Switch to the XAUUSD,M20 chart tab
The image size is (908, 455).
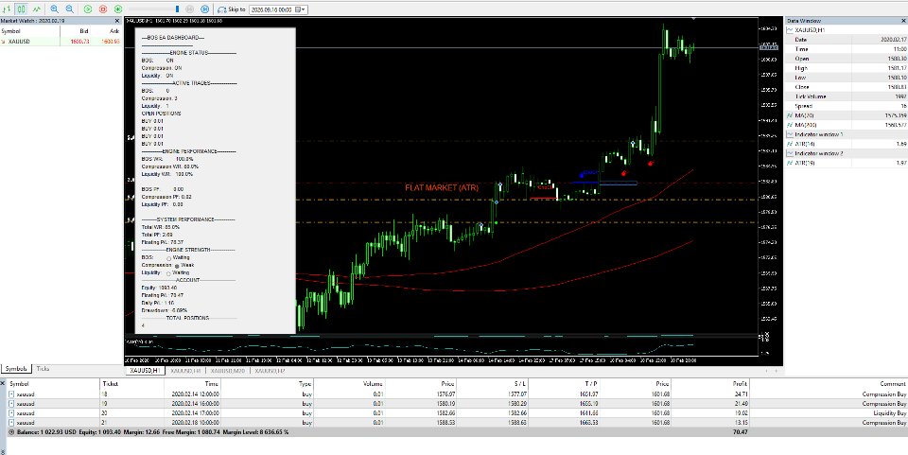pos(227,371)
